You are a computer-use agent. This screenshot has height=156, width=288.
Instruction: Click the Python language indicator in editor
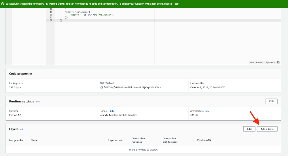click(x=259, y=62)
